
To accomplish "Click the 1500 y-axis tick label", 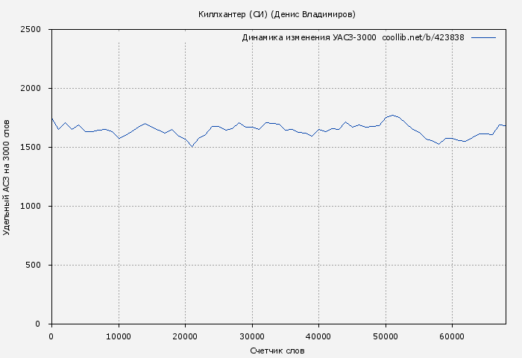I will (35, 148).
